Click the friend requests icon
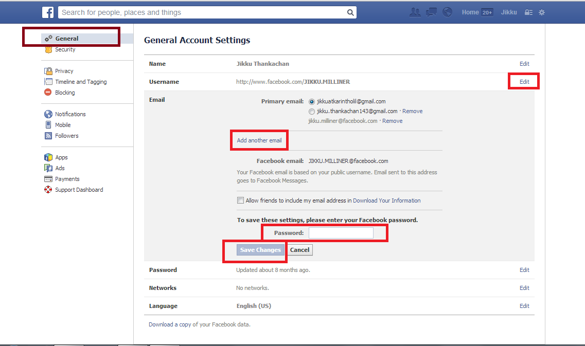The width and height of the screenshot is (585, 346). (415, 11)
